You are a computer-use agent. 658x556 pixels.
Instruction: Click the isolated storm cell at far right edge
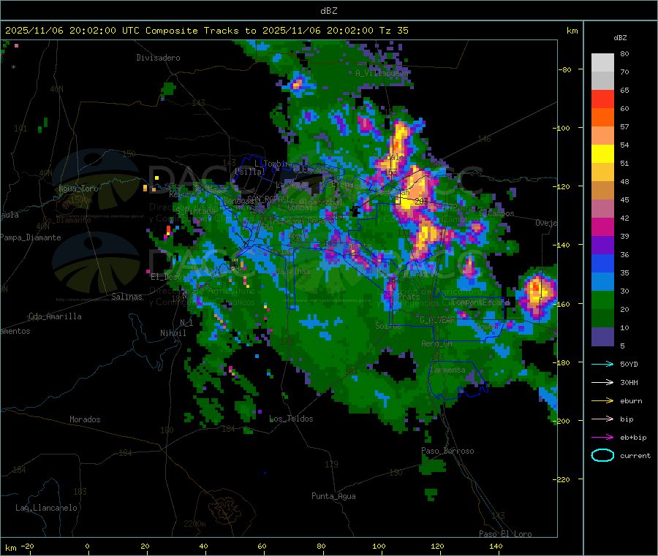pyautogui.click(x=537, y=293)
